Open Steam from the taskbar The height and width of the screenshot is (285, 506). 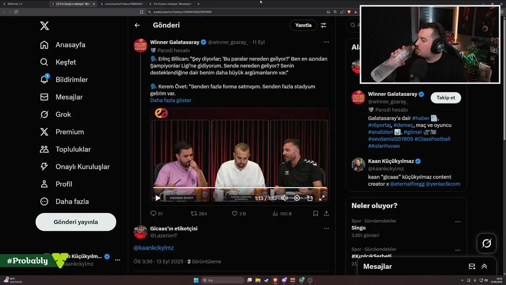click(x=266, y=280)
